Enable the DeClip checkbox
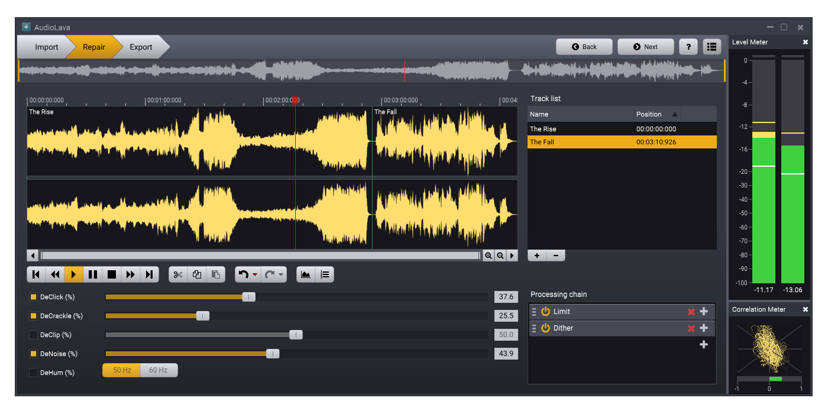This screenshot has height=414, width=828. click(34, 335)
